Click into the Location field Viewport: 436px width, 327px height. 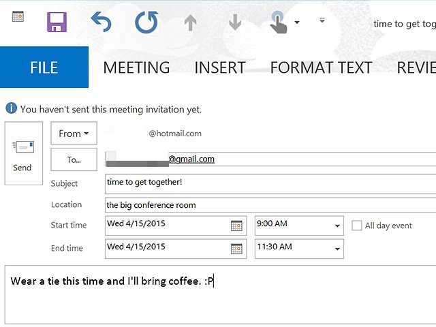[269, 204]
